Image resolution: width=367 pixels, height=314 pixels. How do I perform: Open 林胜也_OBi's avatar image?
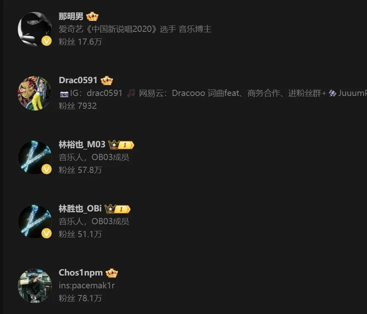35,221
